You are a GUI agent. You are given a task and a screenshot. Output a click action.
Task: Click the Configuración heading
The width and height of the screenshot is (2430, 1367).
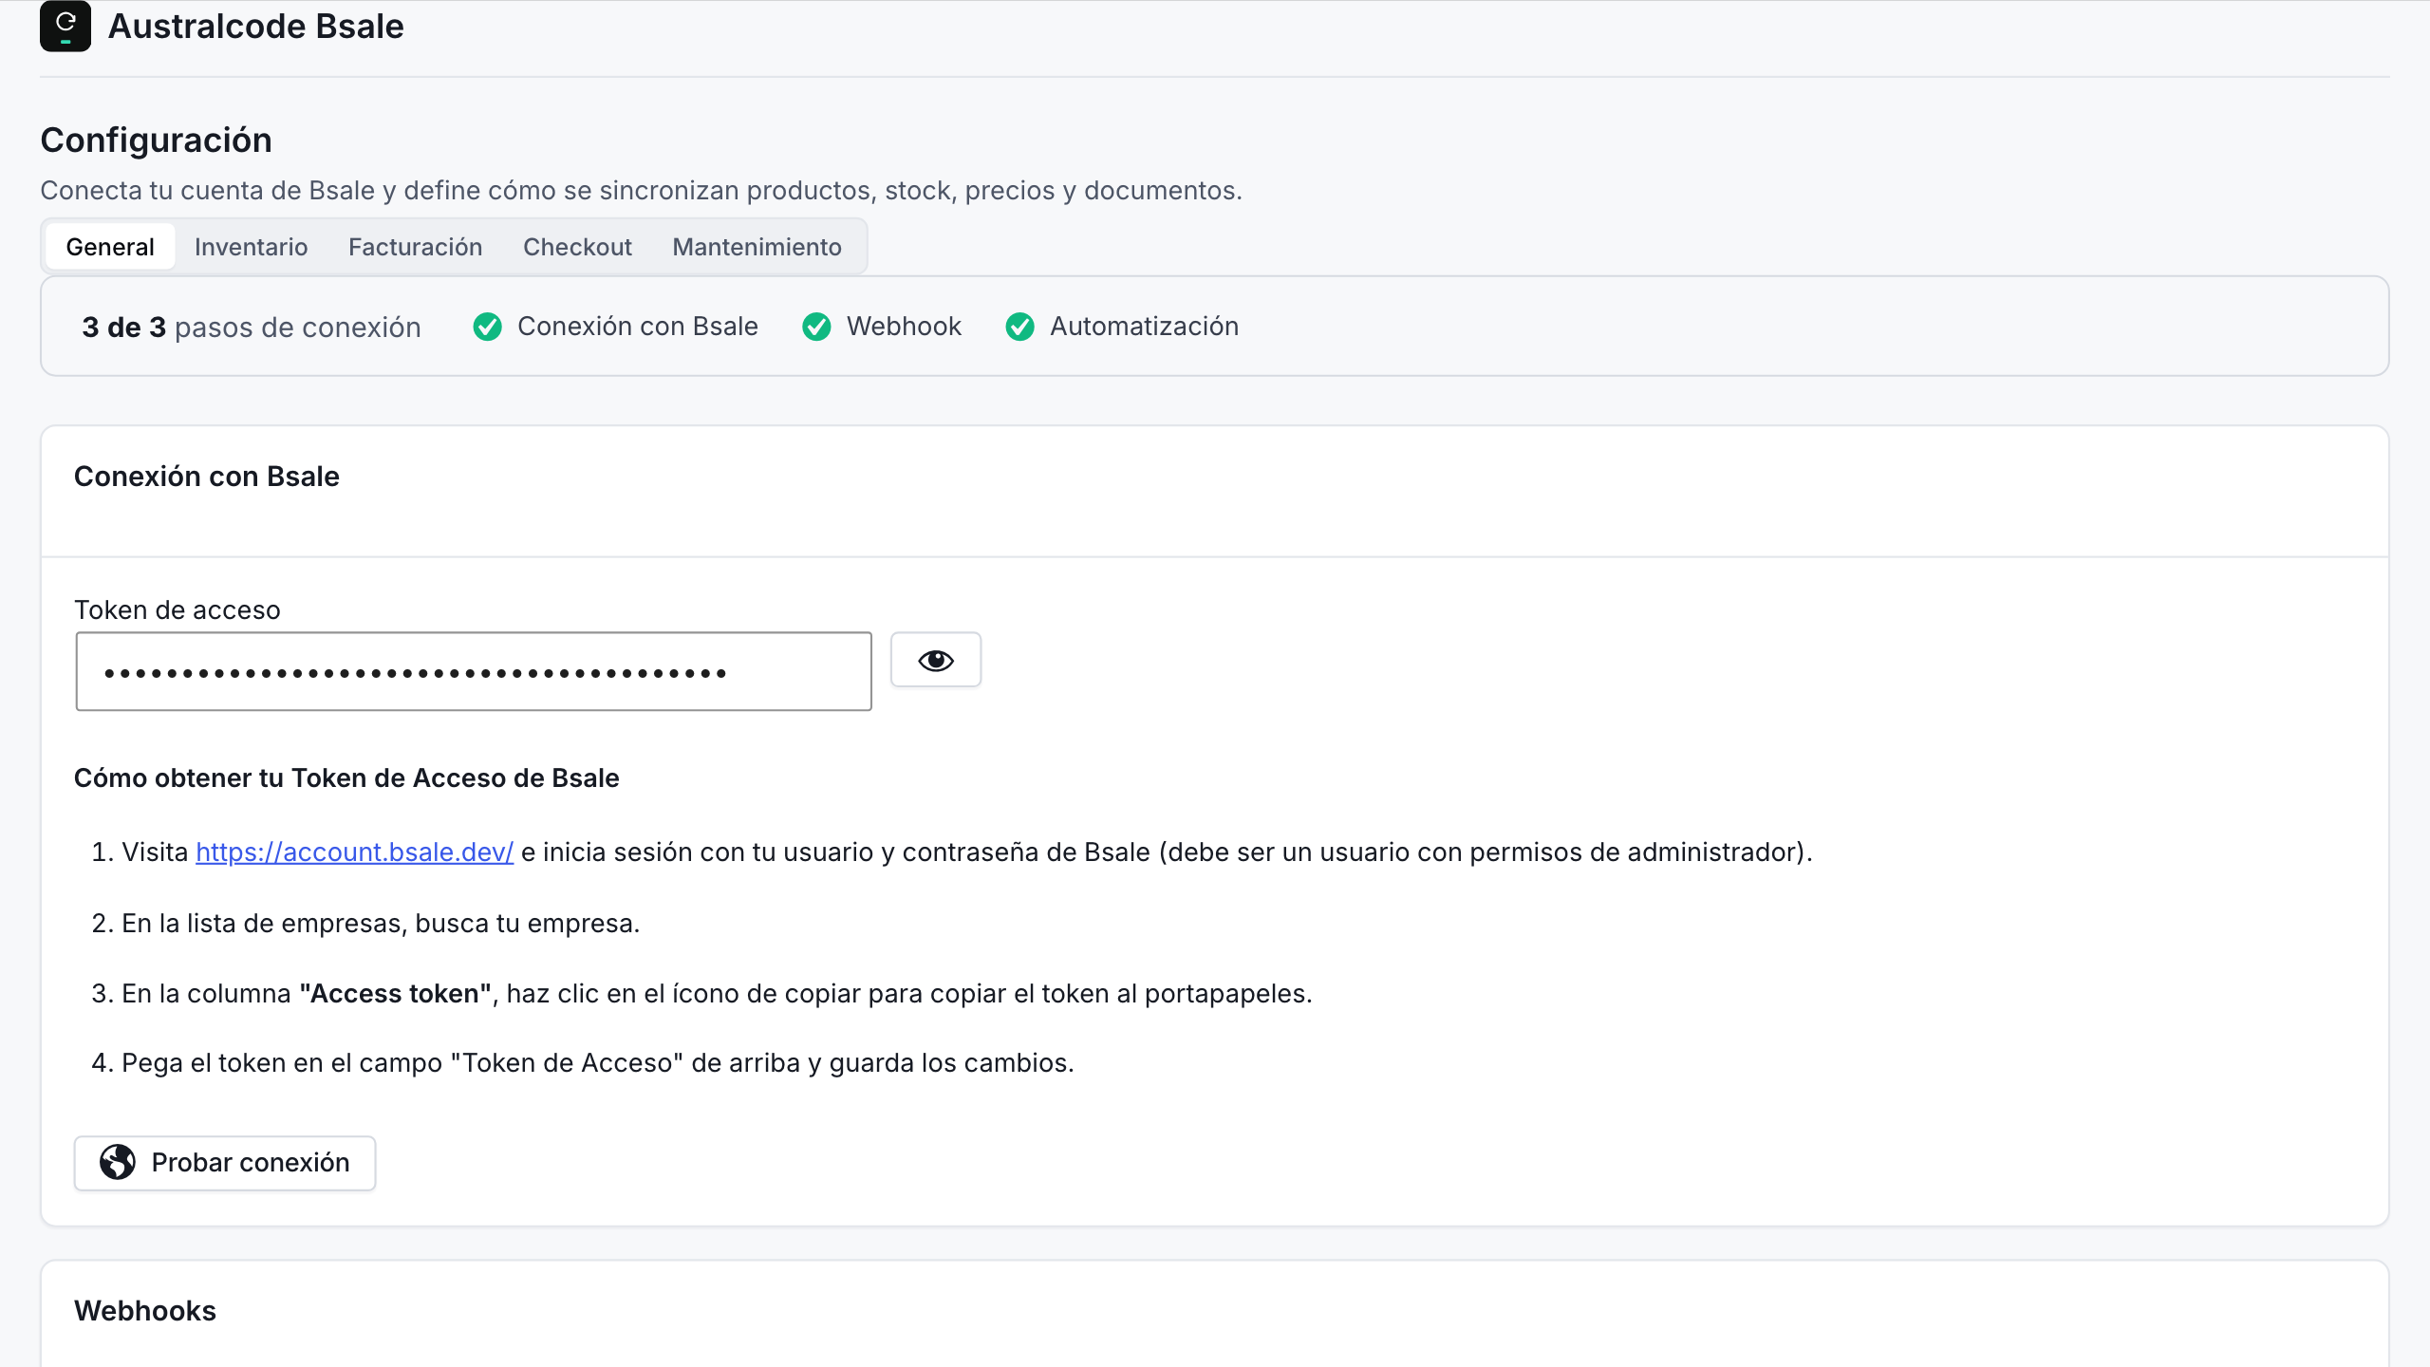click(156, 140)
